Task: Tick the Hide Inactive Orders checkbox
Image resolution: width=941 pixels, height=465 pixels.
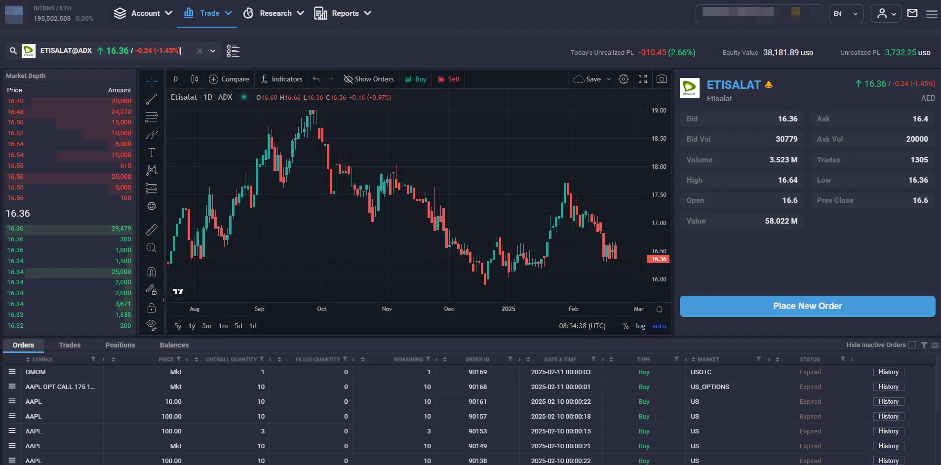Action: (x=912, y=345)
